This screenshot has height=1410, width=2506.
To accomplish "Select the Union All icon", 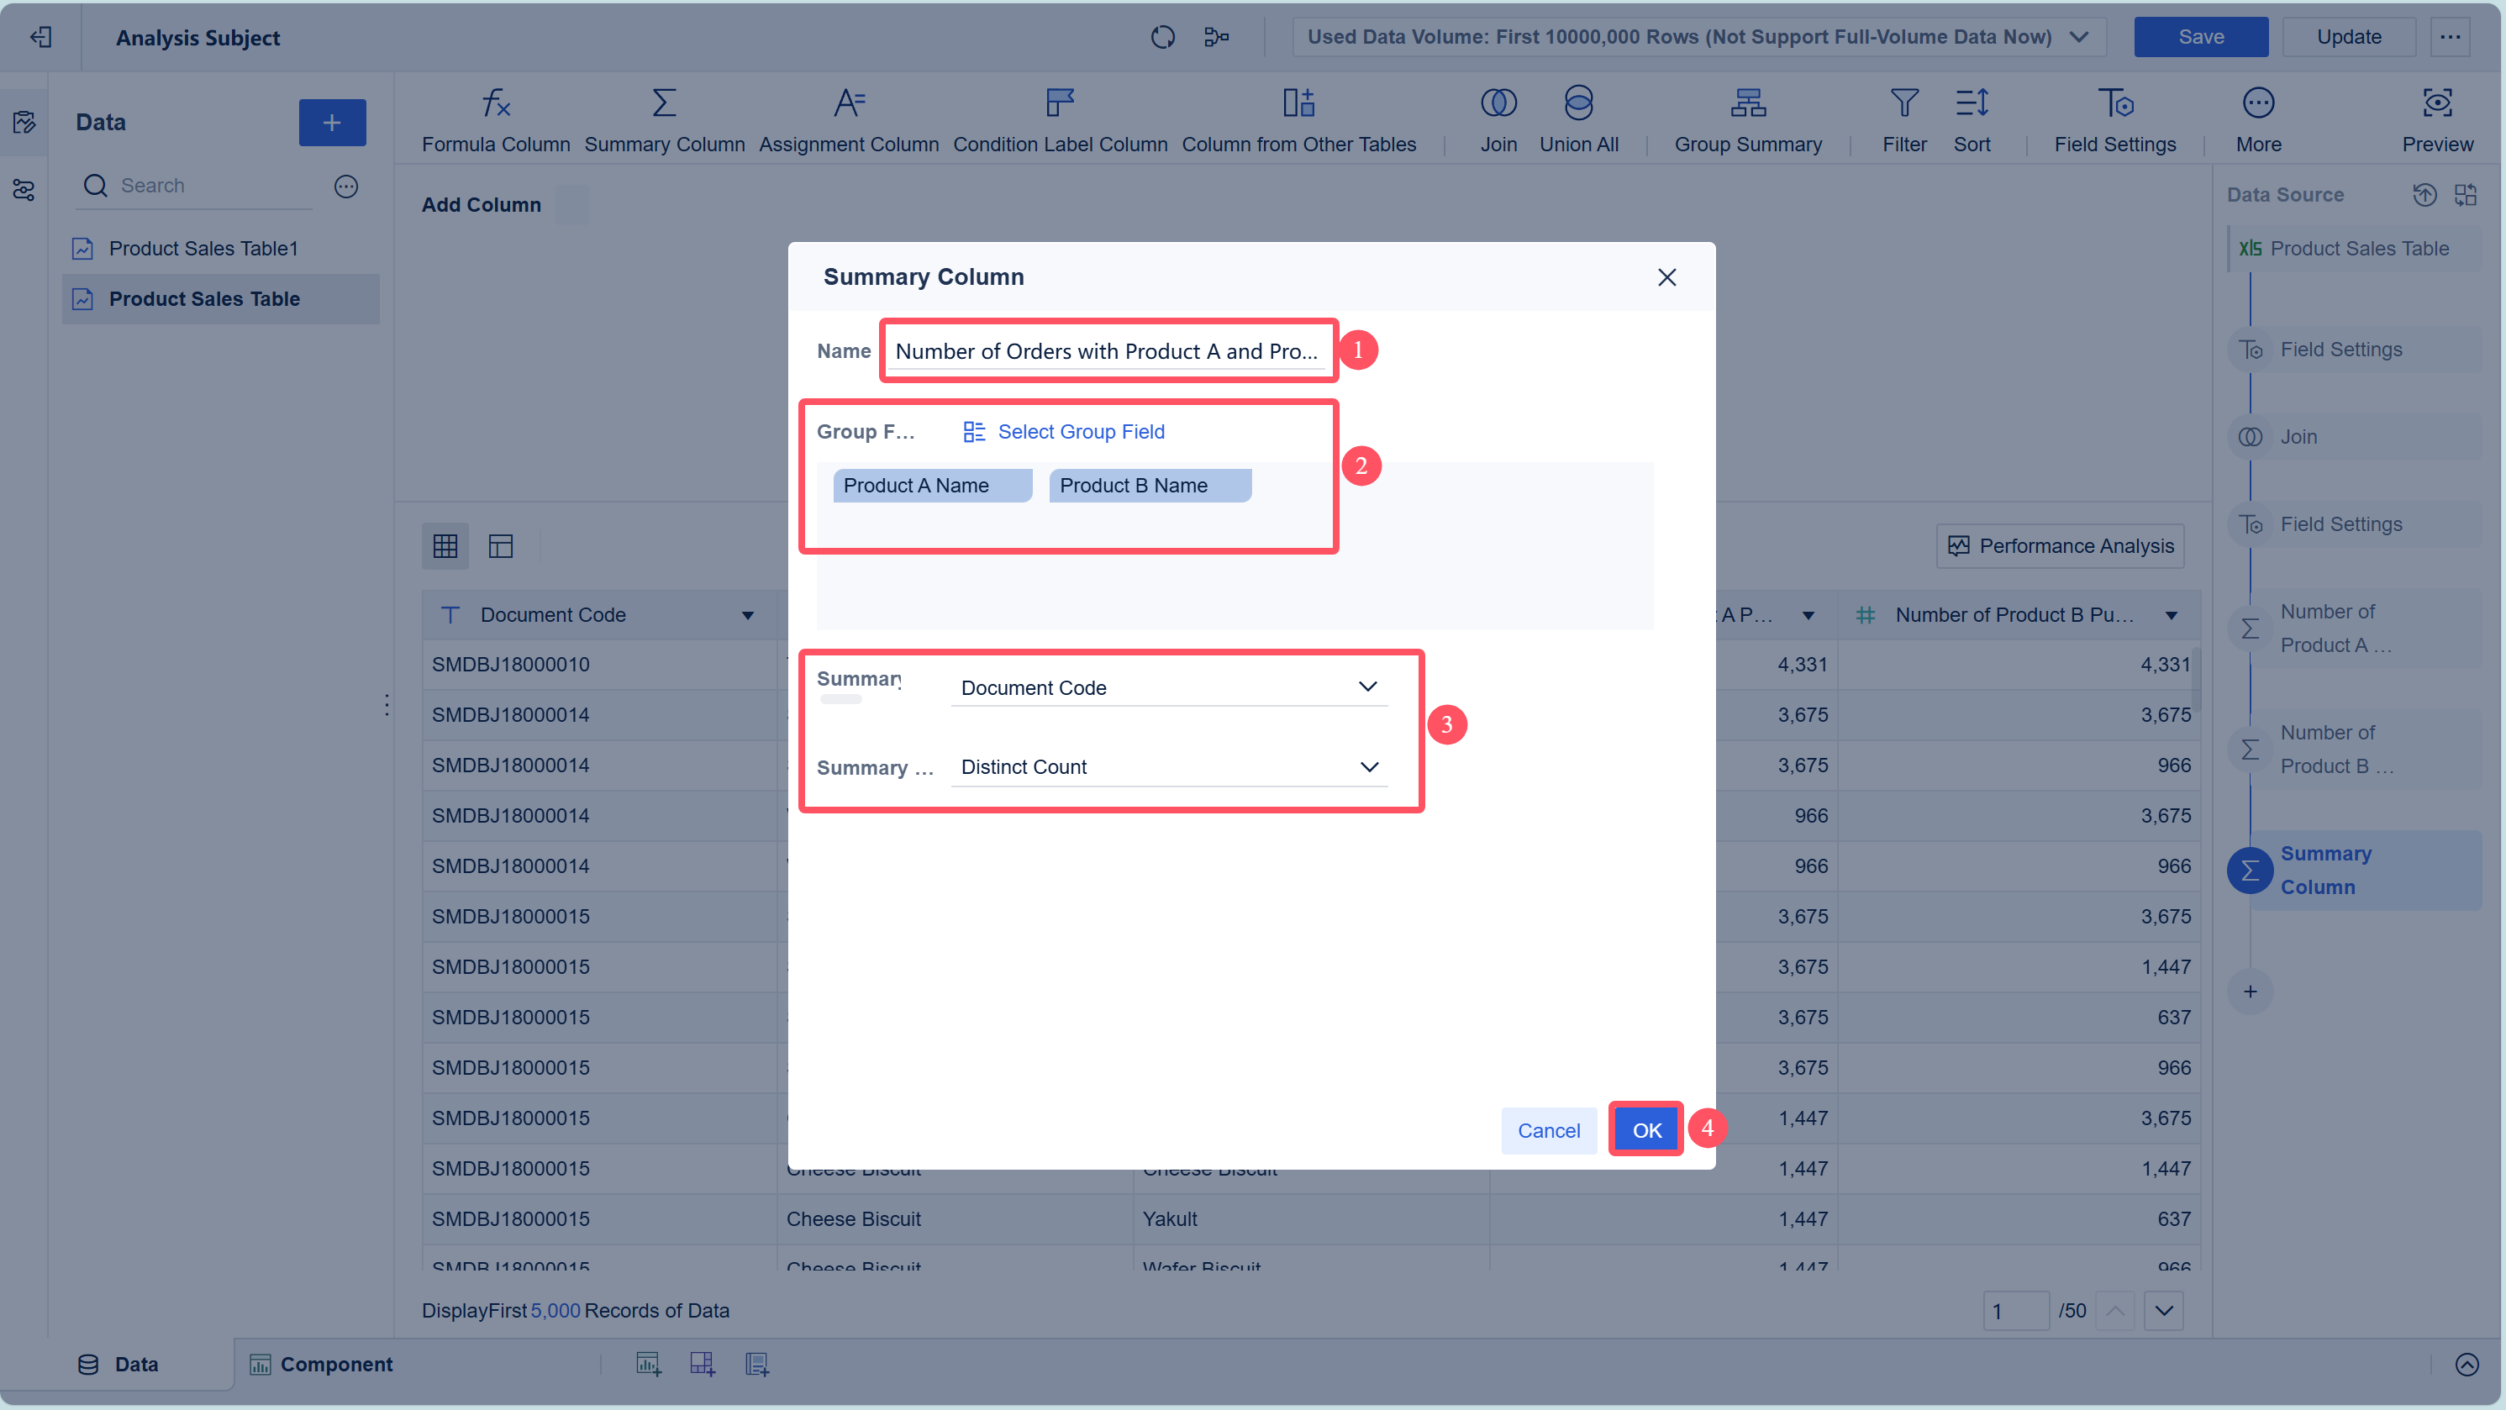I will click(1578, 103).
